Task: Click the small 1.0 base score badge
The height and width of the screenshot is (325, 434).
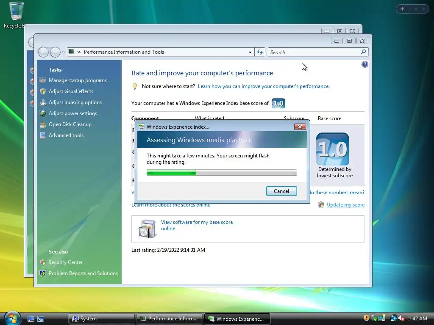Action: pos(278,103)
